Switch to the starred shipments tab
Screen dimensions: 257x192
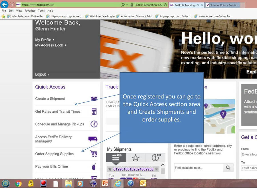(x=135, y=158)
